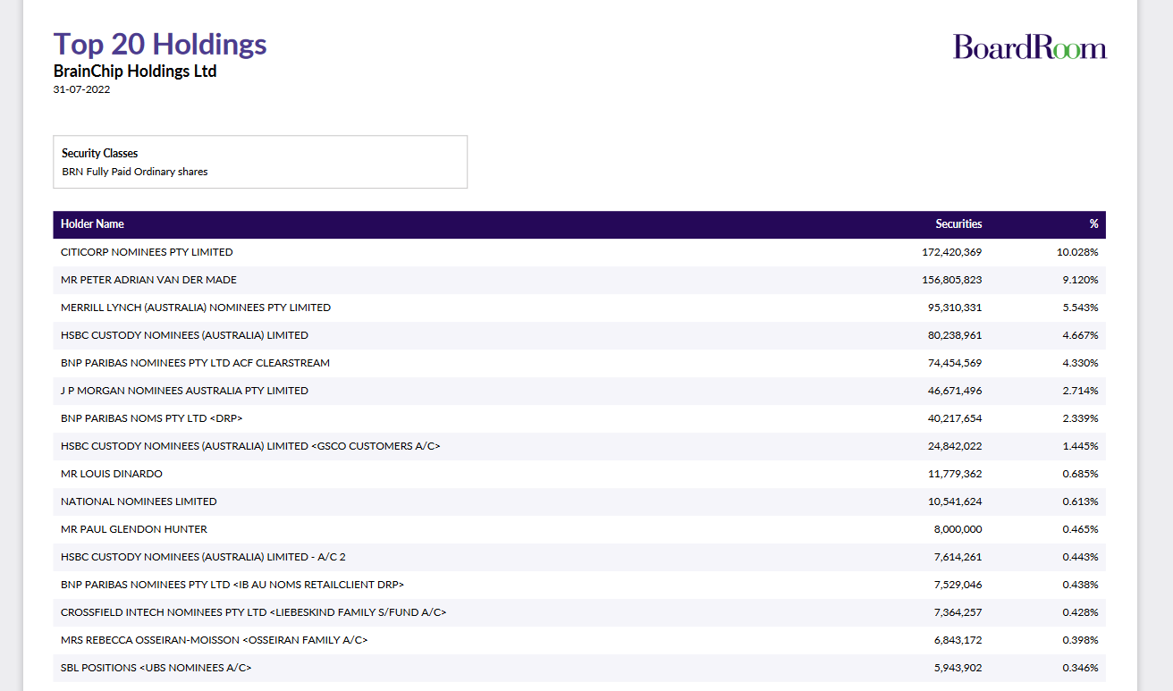Click percentage 9.120%

click(x=1080, y=280)
